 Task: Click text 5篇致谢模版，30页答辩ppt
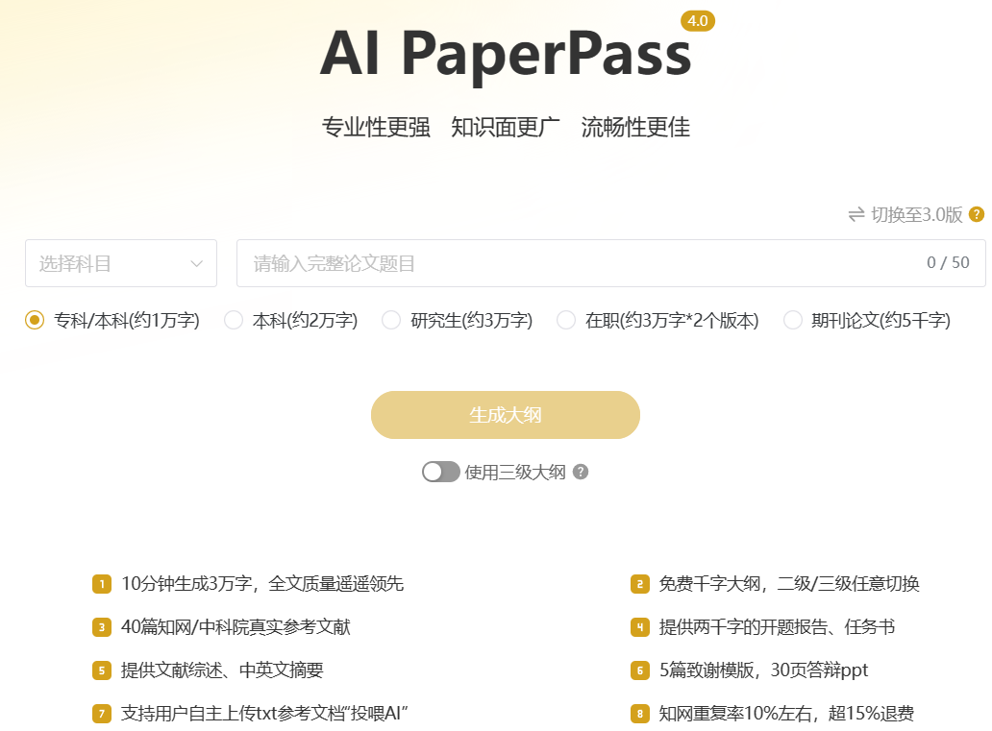(763, 670)
